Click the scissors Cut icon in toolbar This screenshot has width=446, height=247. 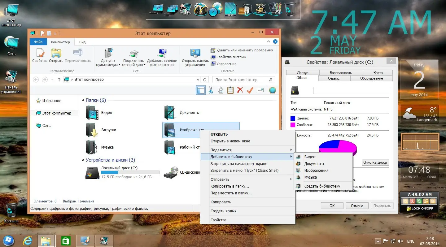[211, 90]
